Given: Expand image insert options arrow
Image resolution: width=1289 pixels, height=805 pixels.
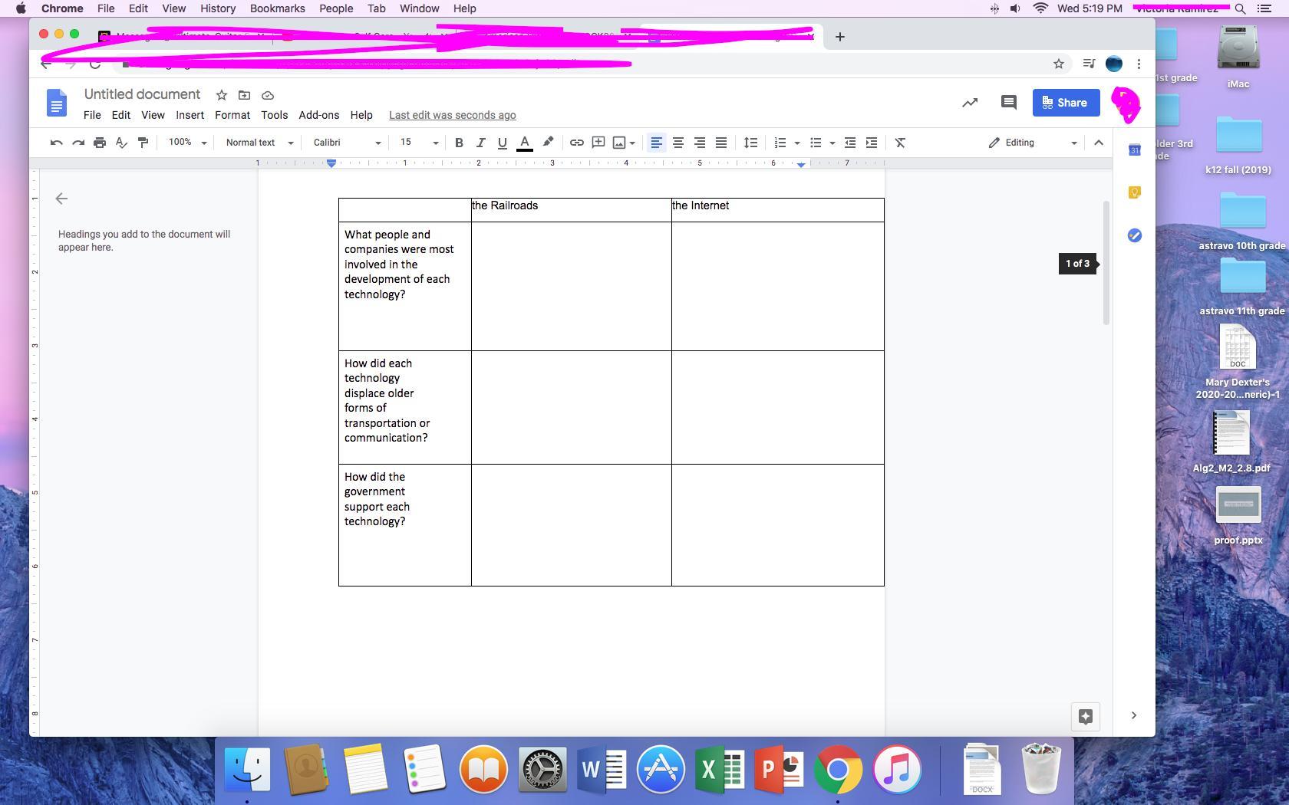Looking at the screenshot, I should point(632,143).
